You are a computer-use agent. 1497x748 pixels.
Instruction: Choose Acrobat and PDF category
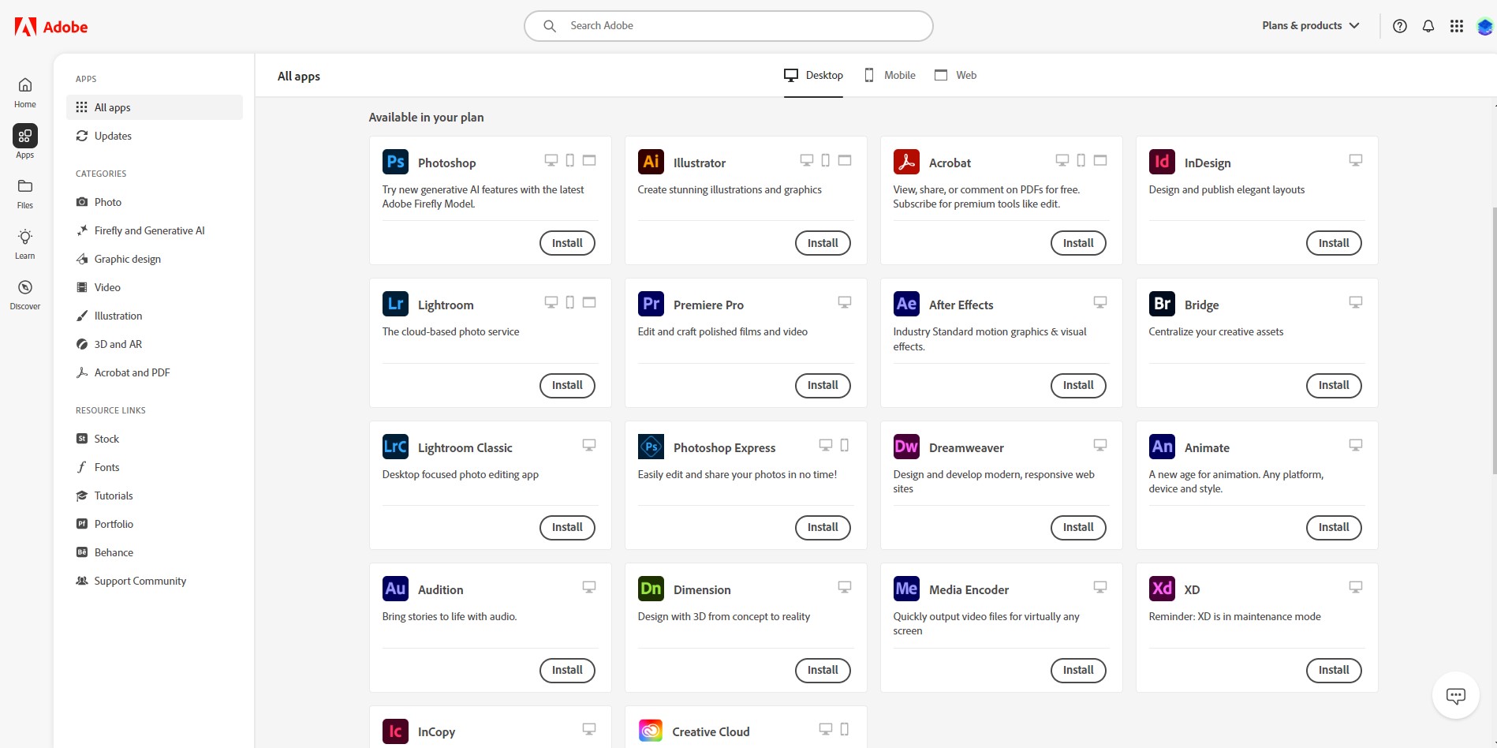[155, 372]
